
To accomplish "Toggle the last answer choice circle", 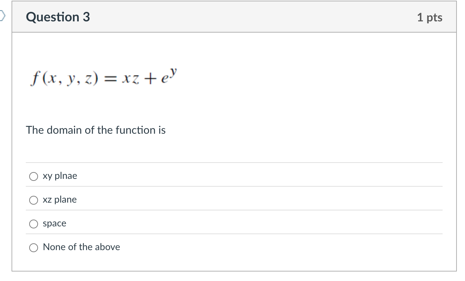I will pos(33,247).
